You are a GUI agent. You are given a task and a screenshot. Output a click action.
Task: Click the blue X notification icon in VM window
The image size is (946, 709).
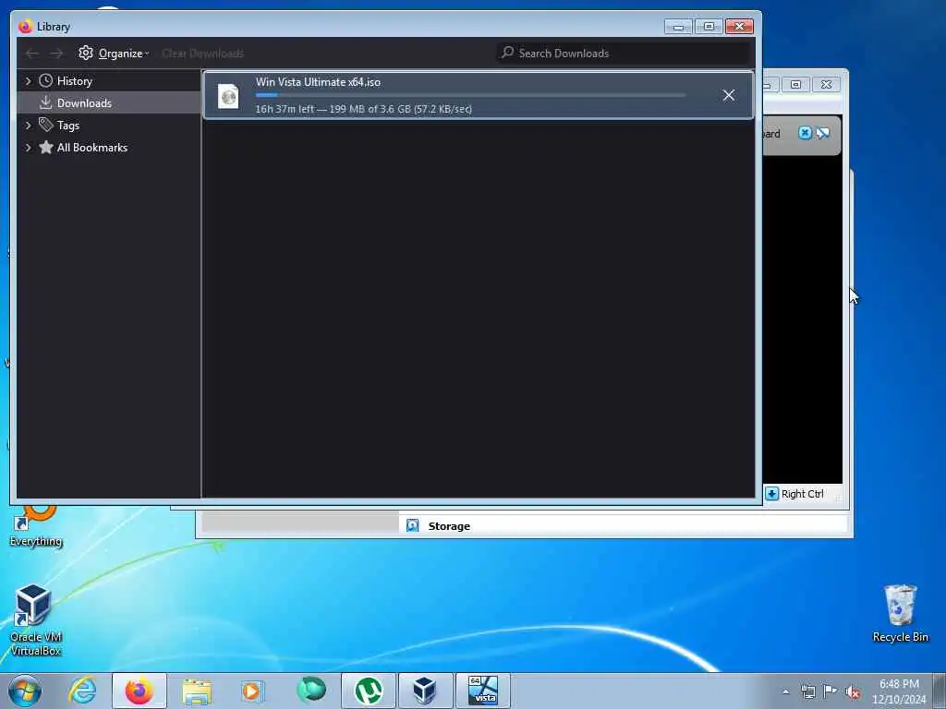tap(805, 133)
